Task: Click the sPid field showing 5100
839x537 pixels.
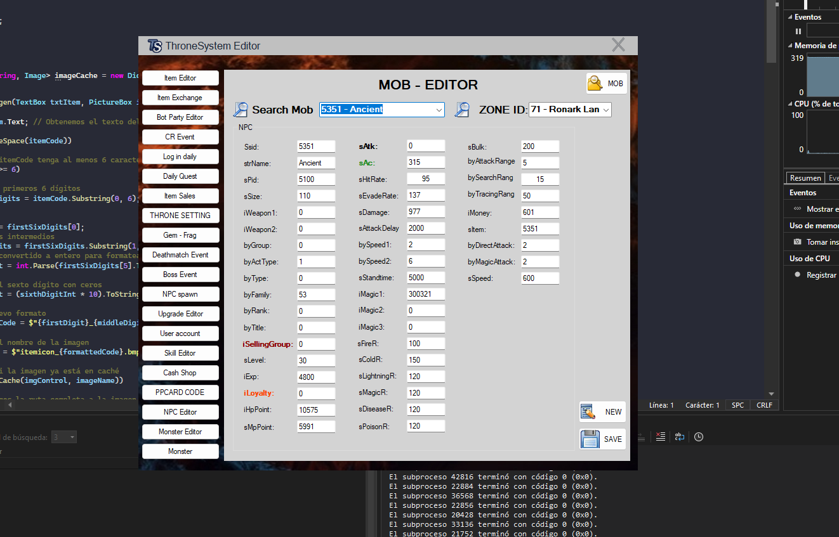Action: pyautogui.click(x=316, y=179)
